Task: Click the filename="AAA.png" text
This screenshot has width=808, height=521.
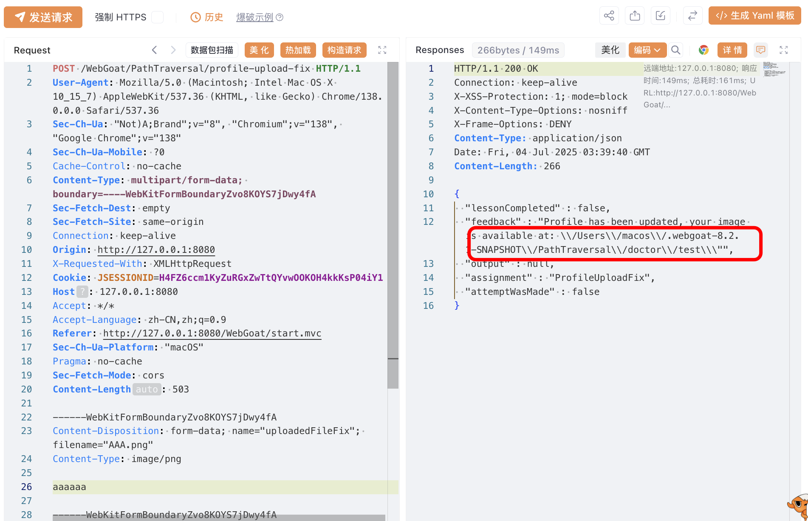Action: tap(103, 445)
